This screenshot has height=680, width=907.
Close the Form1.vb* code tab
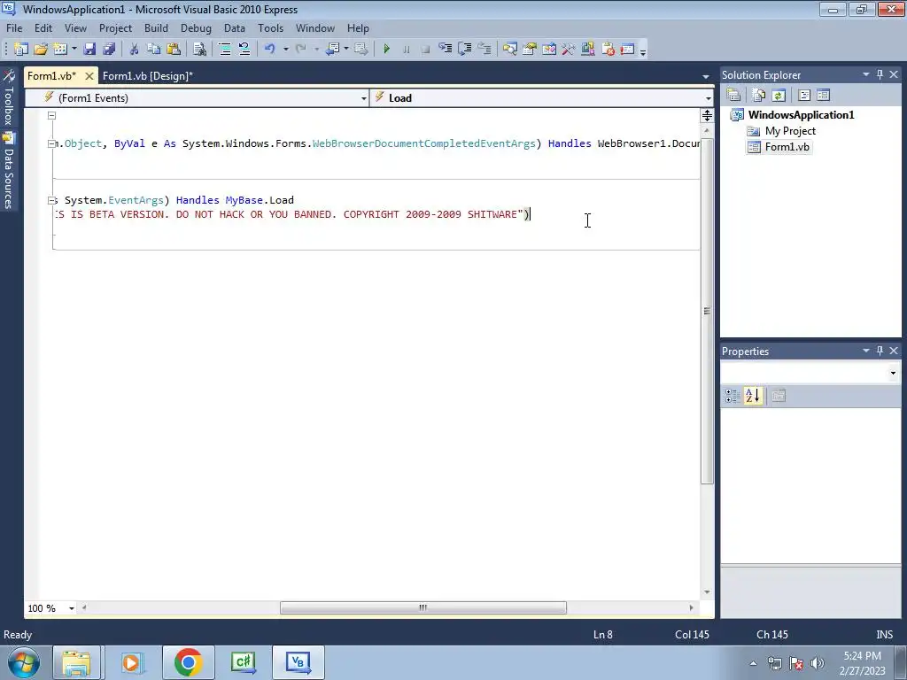coord(89,76)
